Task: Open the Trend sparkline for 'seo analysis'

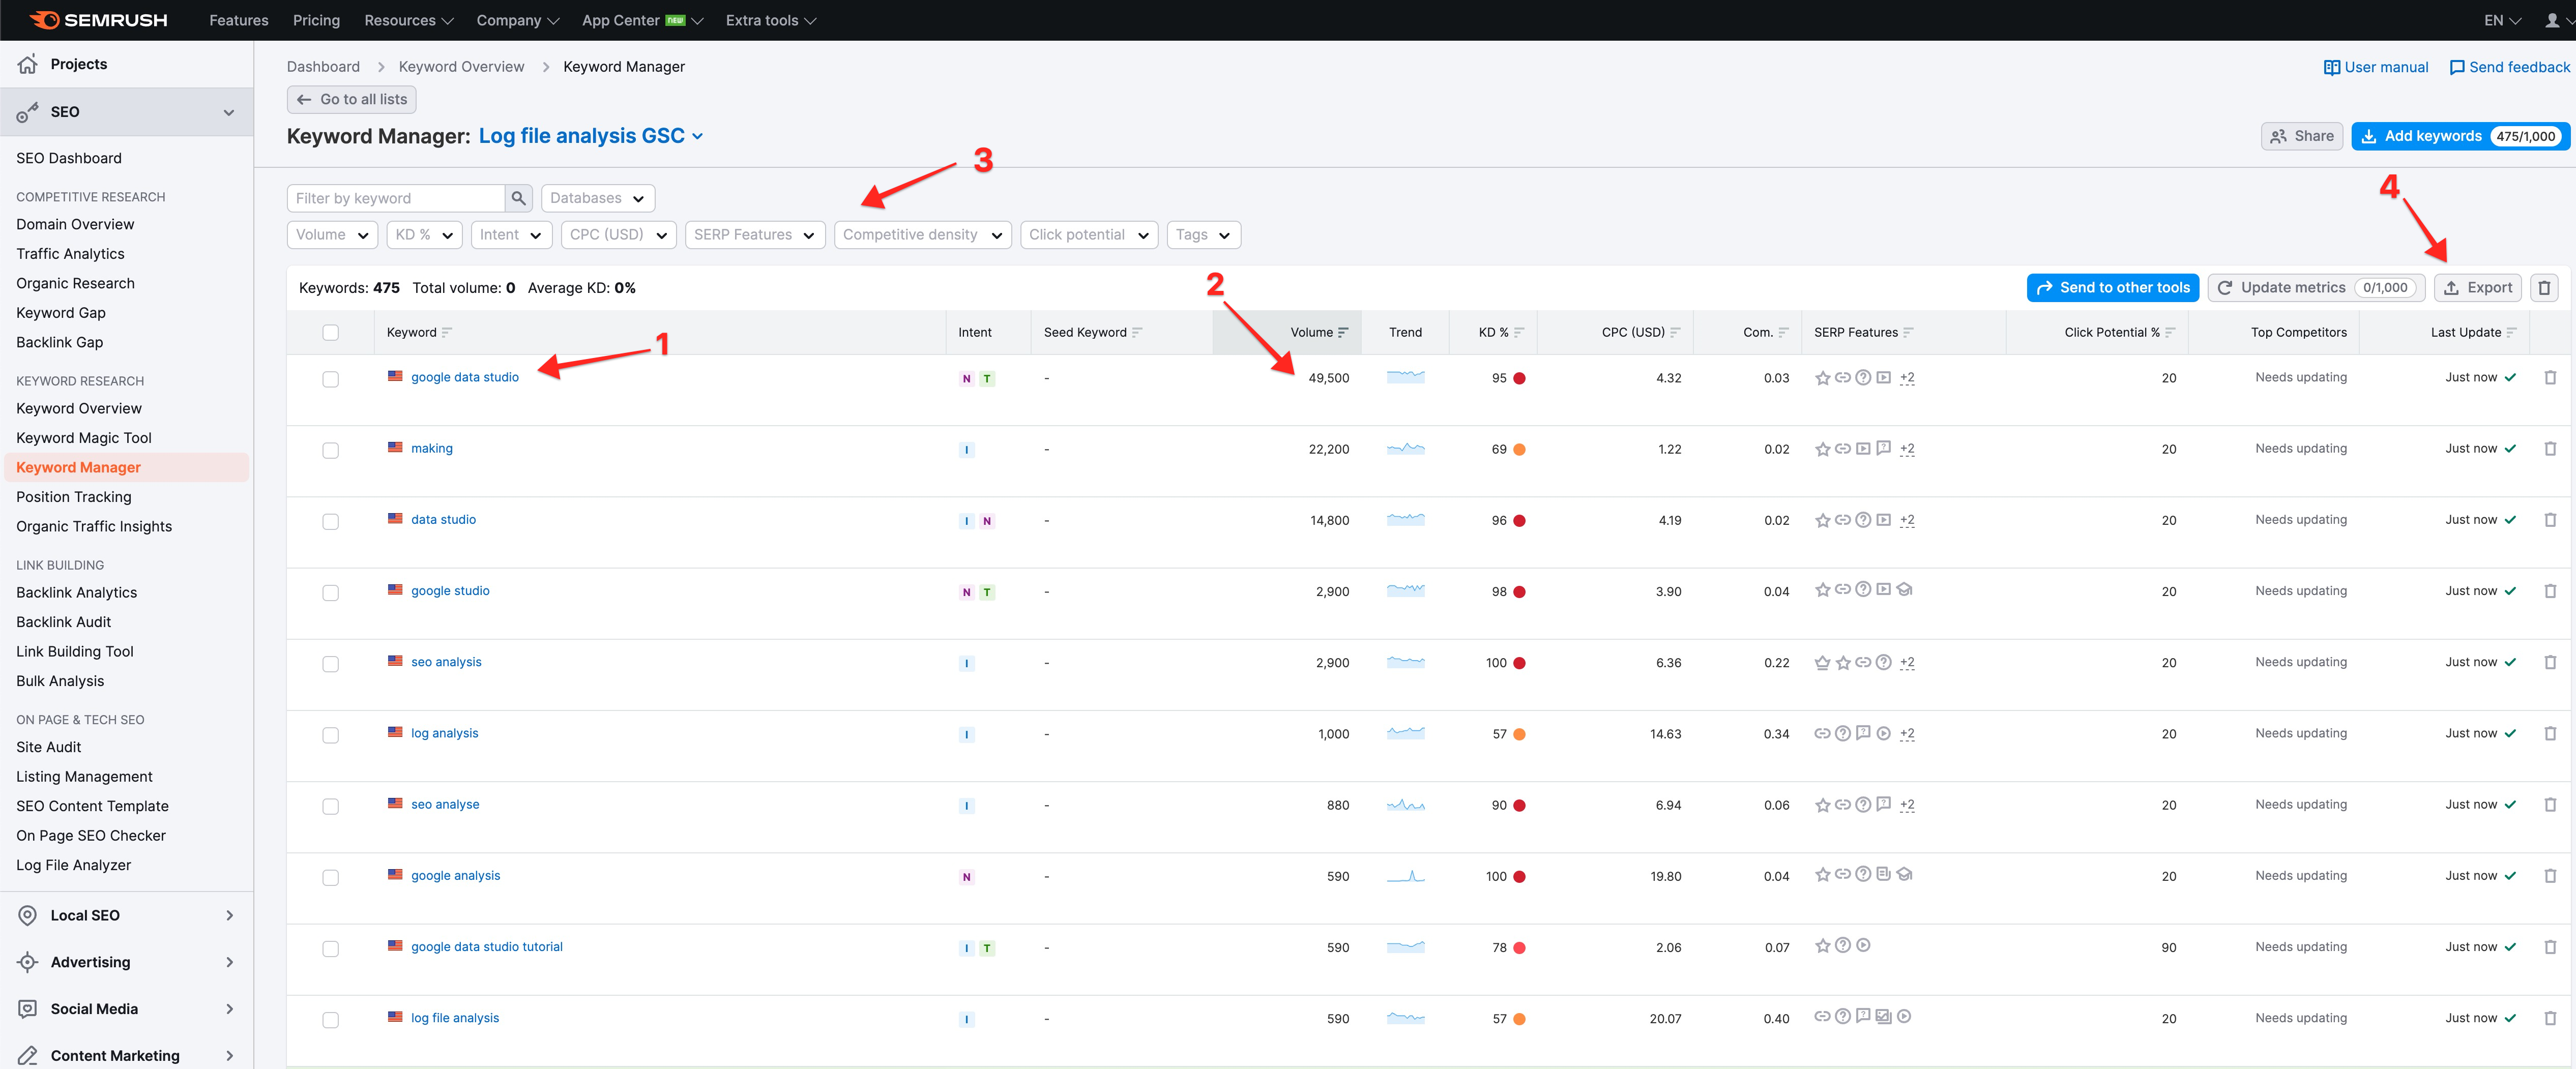Action: point(1405,662)
